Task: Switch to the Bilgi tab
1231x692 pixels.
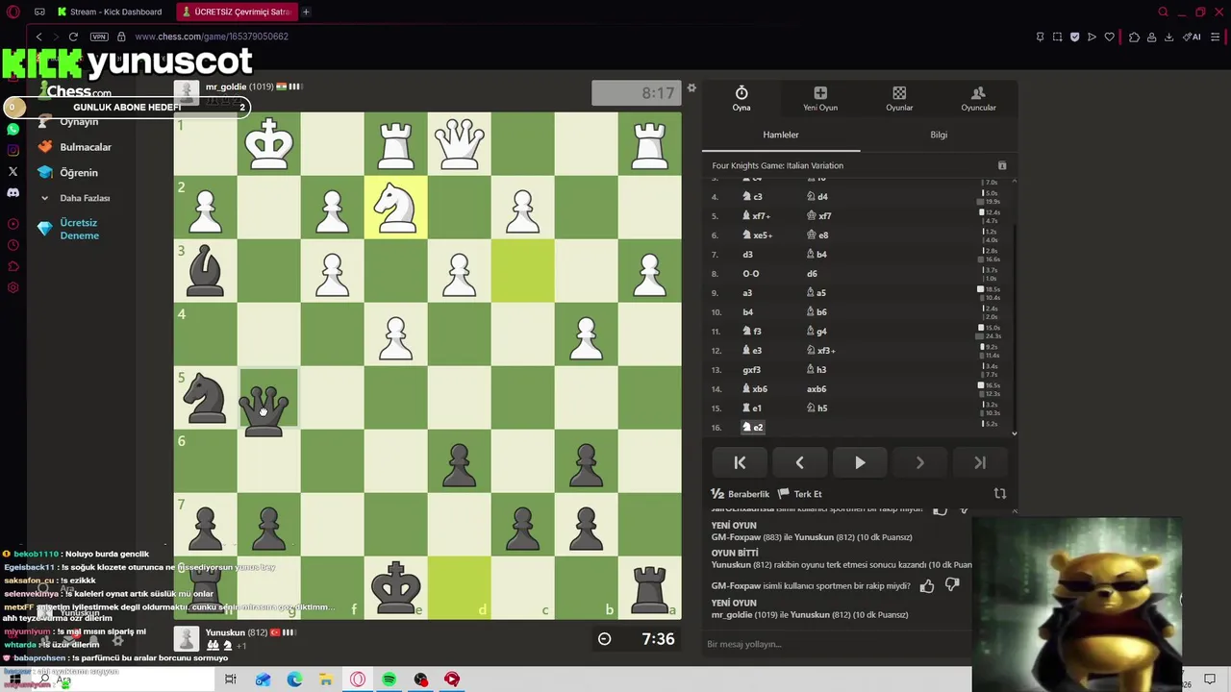Action: (939, 135)
